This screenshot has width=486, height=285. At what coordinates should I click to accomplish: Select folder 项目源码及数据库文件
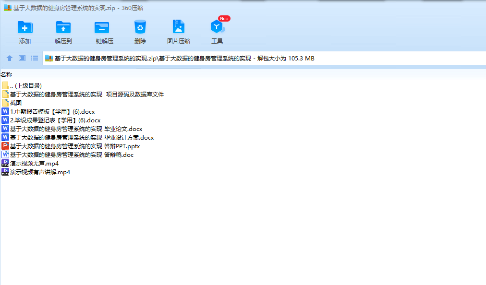point(83,94)
